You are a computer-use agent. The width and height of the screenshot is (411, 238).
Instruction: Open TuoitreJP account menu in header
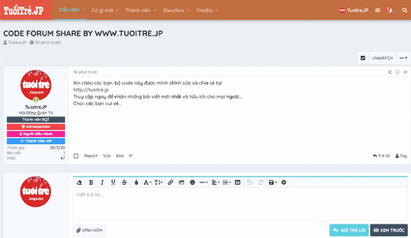(353, 10)
